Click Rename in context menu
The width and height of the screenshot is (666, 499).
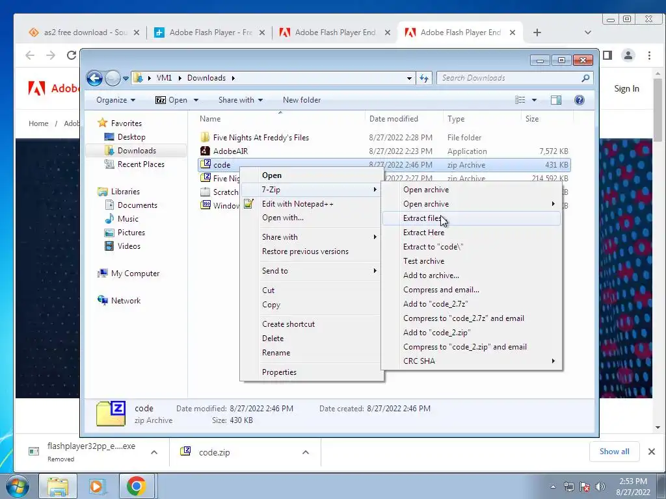coord(312,353)
